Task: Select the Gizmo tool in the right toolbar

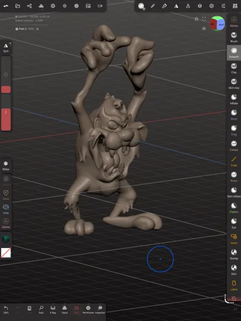Action: click(x=234, y=22)
